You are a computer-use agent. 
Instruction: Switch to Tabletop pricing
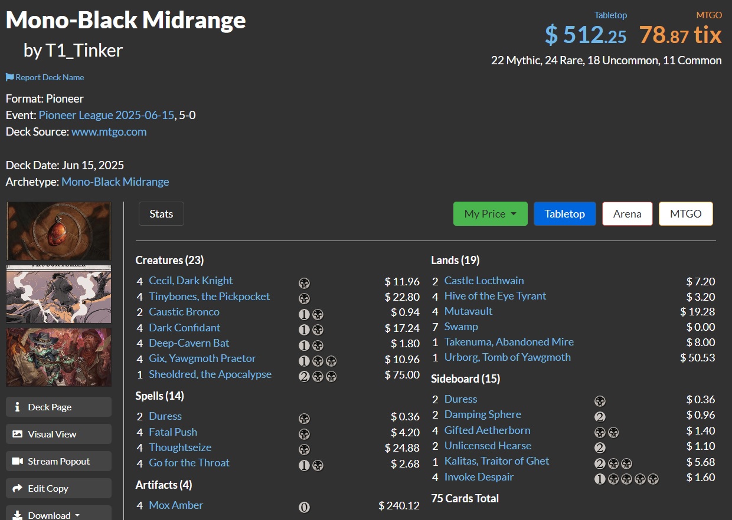(564, 213)
